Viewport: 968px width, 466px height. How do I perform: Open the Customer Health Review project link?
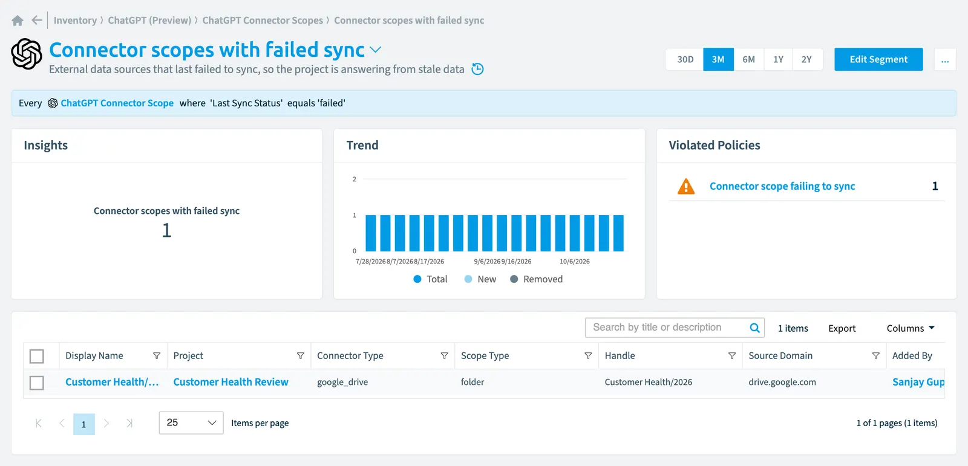[x=231, y=382]
